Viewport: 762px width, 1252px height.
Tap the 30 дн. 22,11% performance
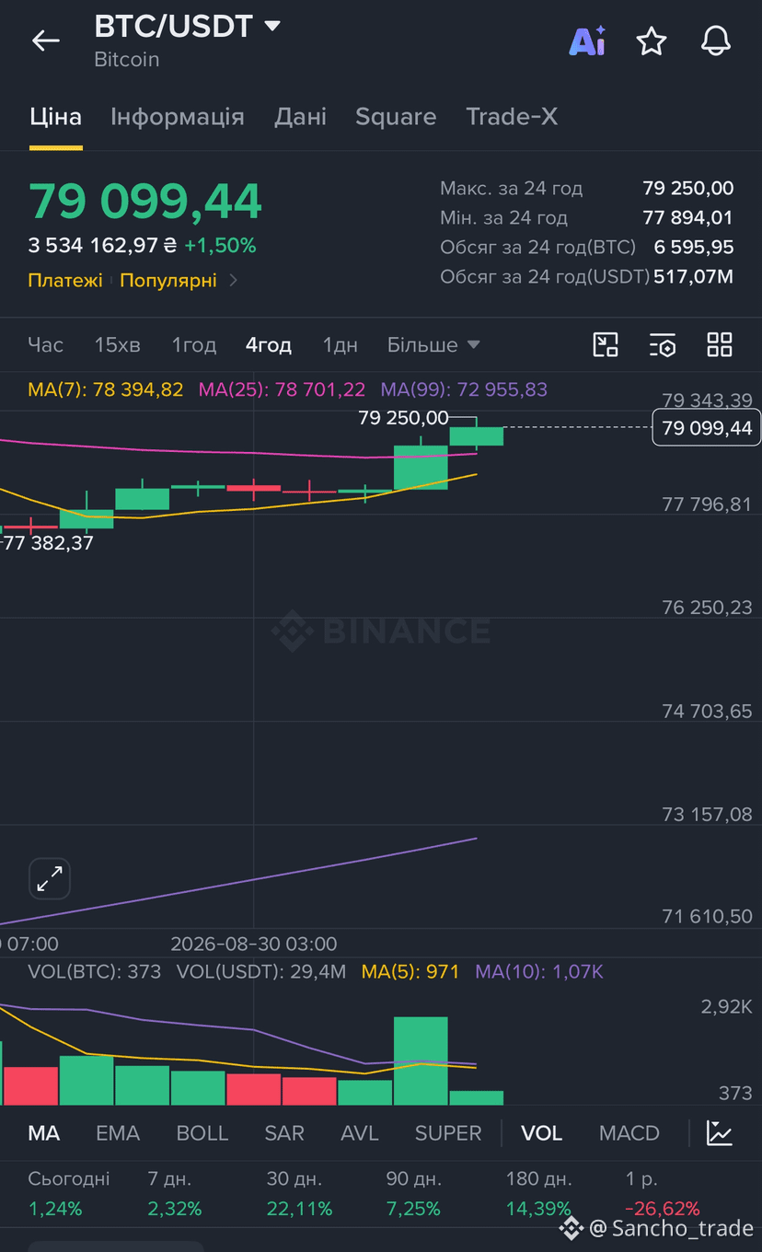click(x=299, y=1194)
